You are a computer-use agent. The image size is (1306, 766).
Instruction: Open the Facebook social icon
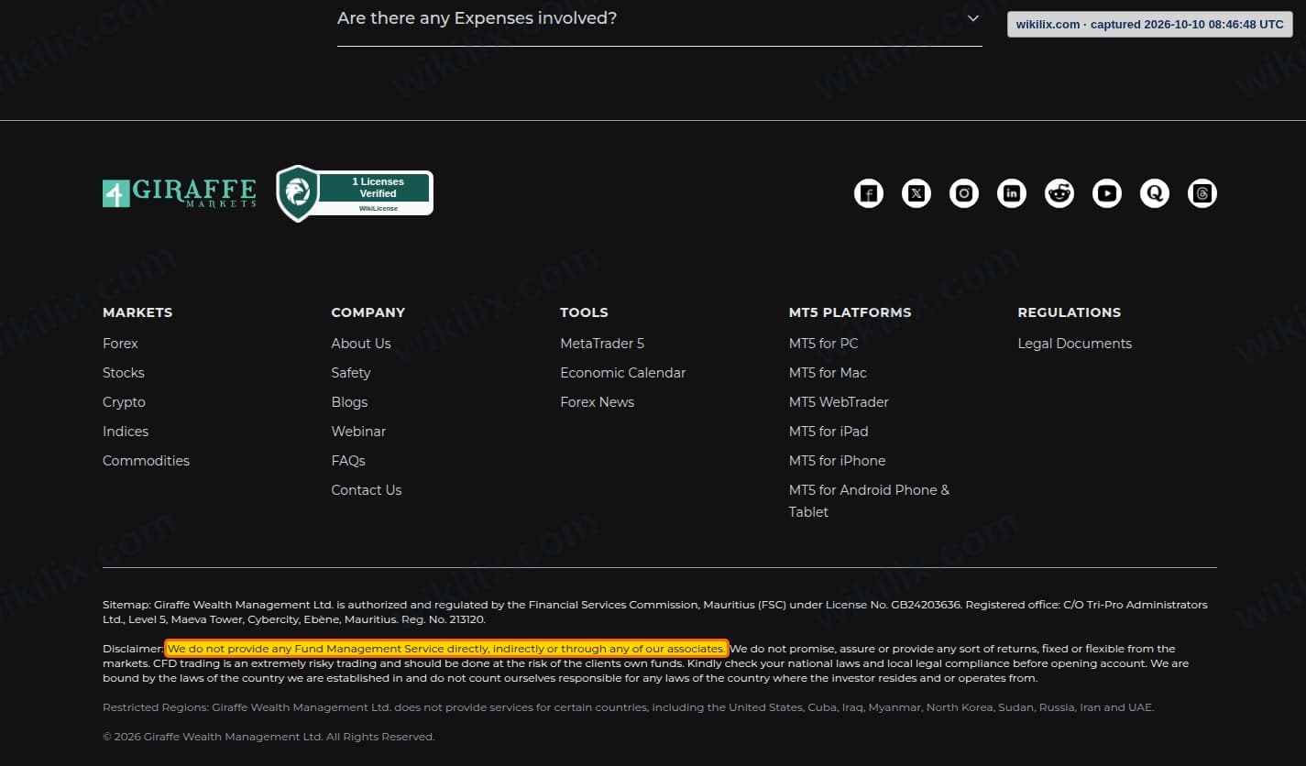pyautogui.click(x=869, y=193)
